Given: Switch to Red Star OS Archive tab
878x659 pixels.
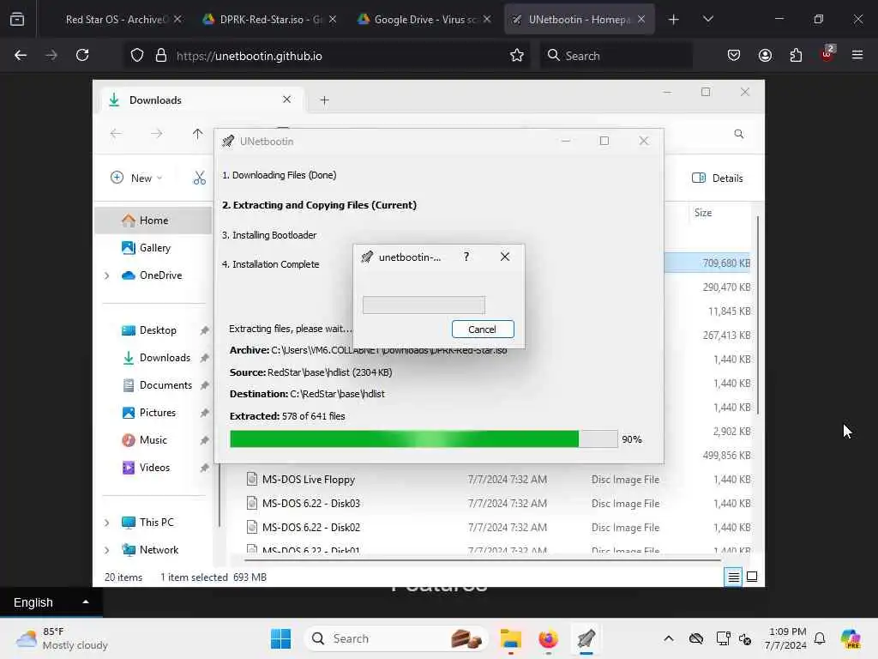Looking at the screenshot, I should point(116,19).
